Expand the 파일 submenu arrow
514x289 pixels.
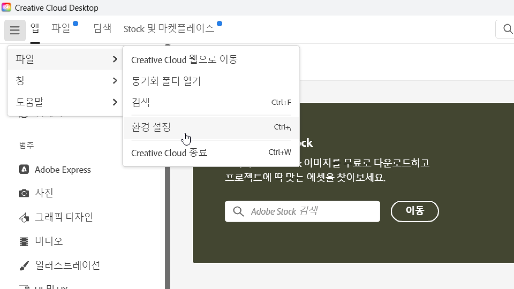115,59
